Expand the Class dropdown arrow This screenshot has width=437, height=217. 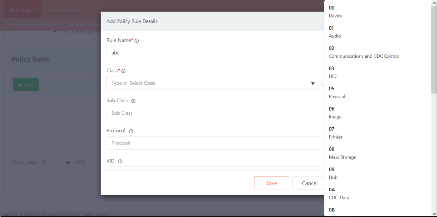[x=313, y=83]
